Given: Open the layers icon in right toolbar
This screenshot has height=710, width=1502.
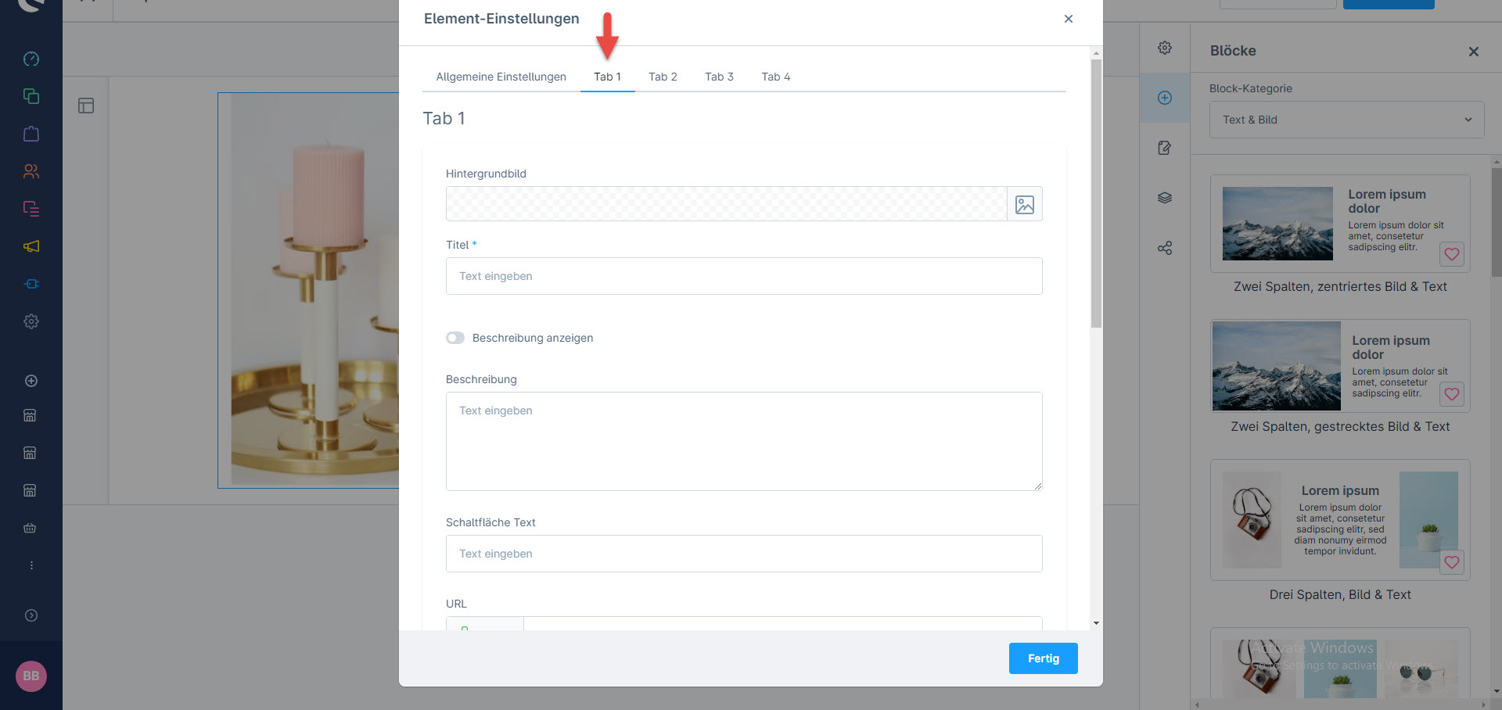Looking at the screenshot, I should [x=1165, y=198].
